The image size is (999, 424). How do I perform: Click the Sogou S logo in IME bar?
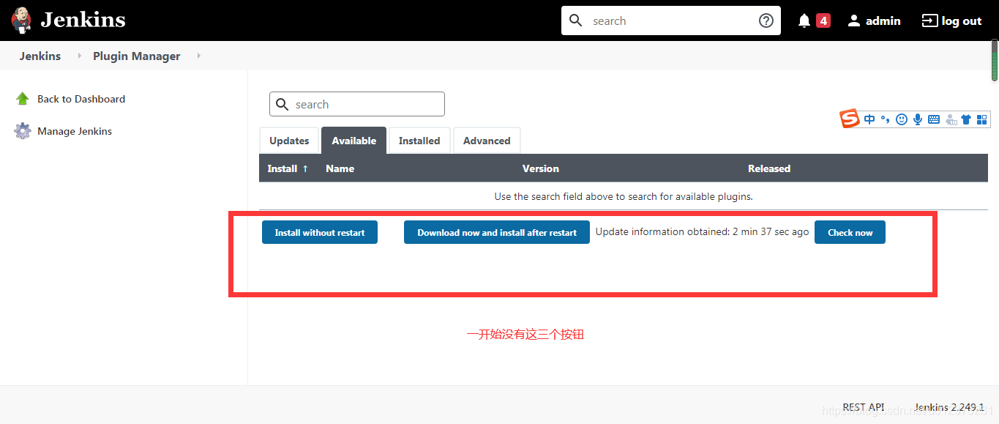(x=850, y=119)
